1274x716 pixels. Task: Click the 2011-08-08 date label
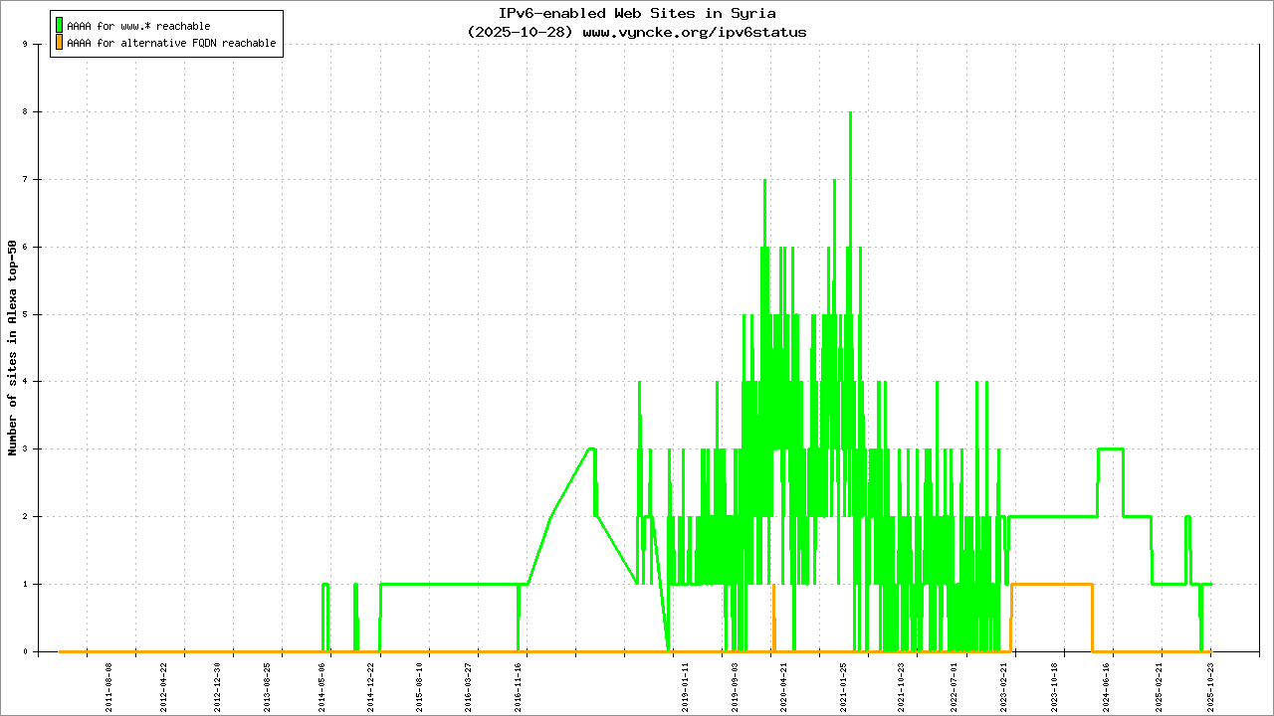click(108, 685)
